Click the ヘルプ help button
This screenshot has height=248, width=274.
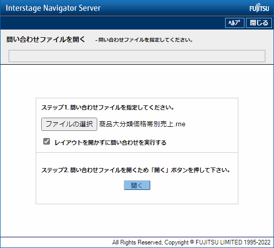[x=234, y=23]
